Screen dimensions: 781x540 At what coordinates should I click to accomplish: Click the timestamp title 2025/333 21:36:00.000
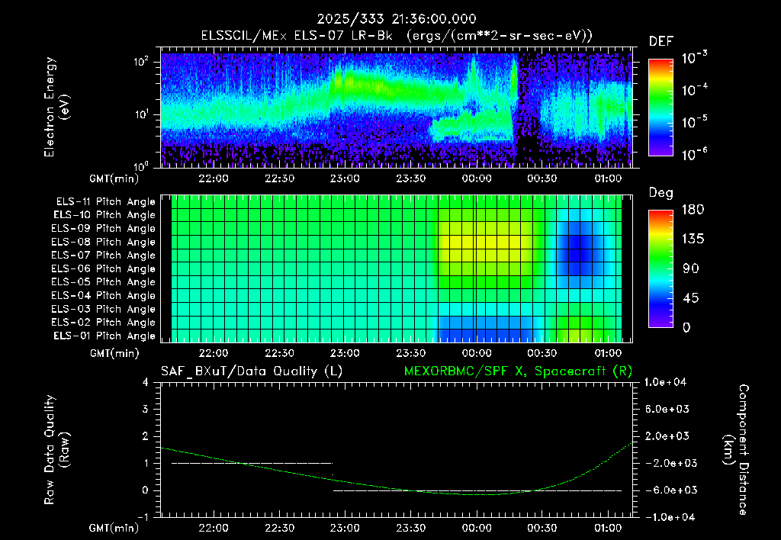pos(397,19)
